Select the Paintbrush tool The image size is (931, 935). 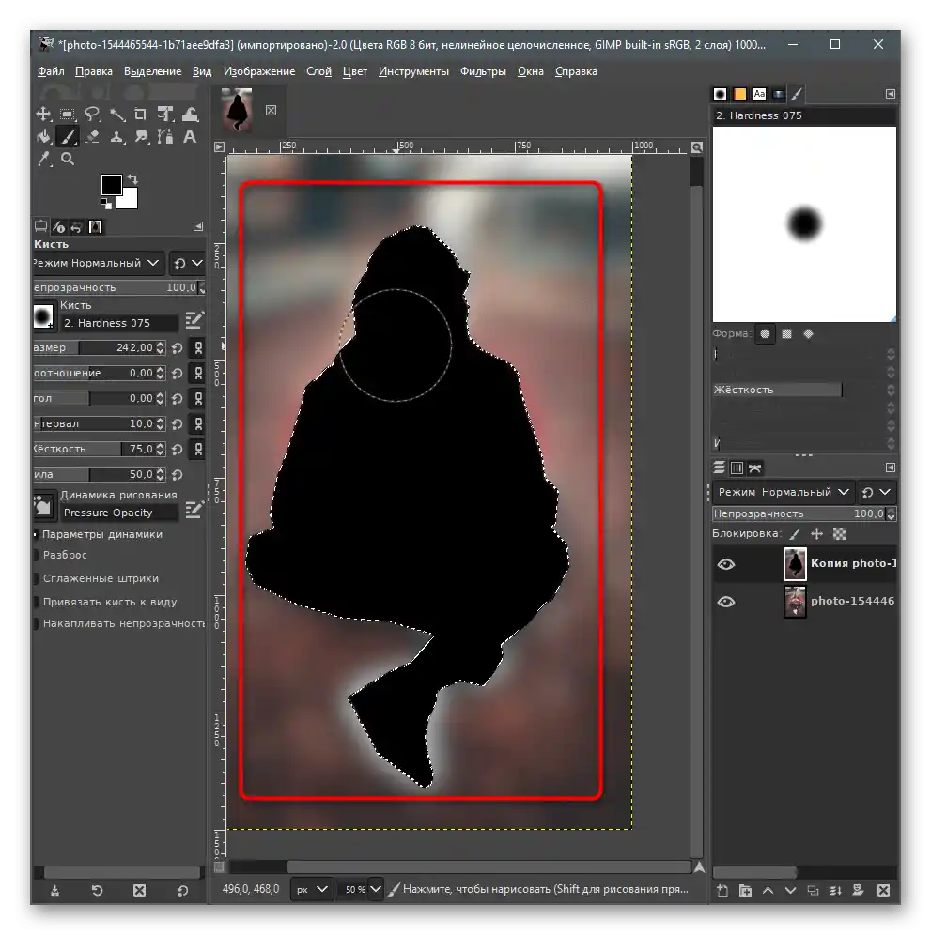(x=68, y=136)
